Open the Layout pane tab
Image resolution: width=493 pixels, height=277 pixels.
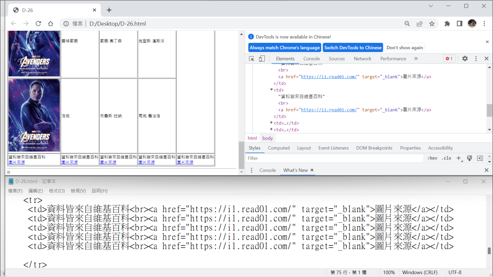304,148
